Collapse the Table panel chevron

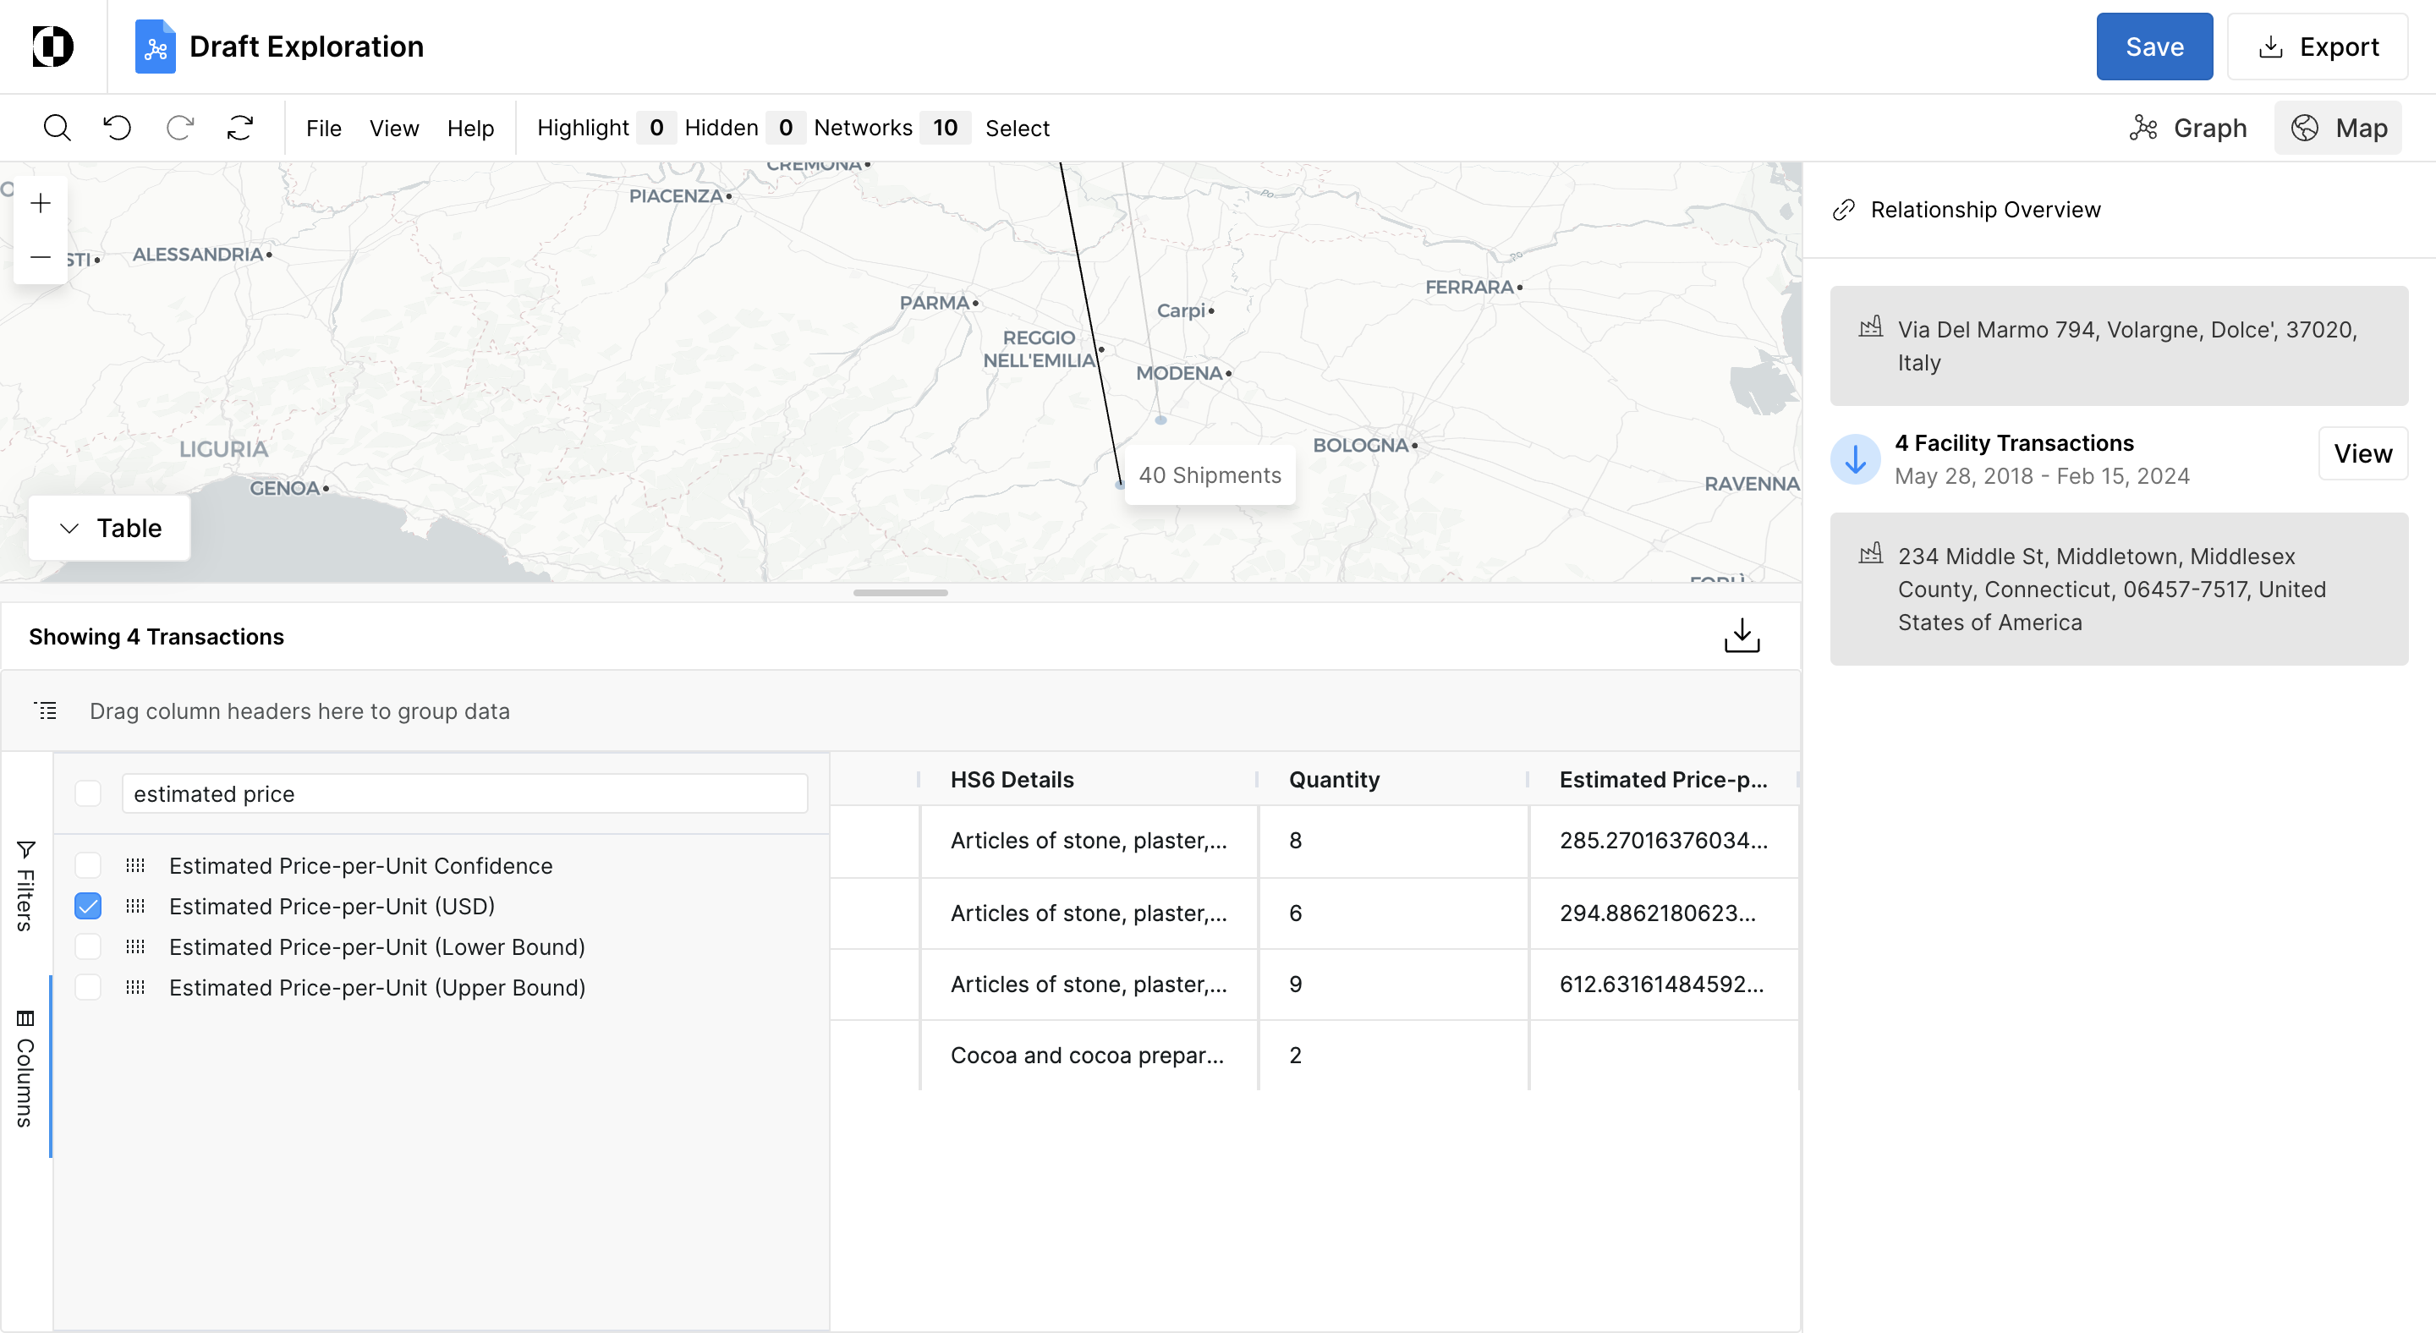(69, 529)
